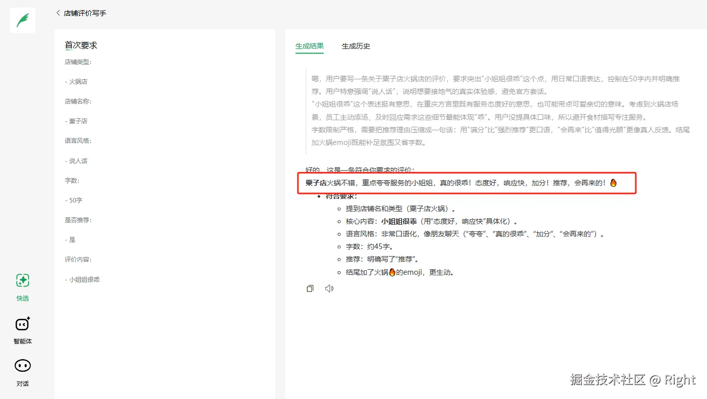Click the 首次要求 heading
Viewport: 707px width, 399px height.
click(x=80, y=45)
